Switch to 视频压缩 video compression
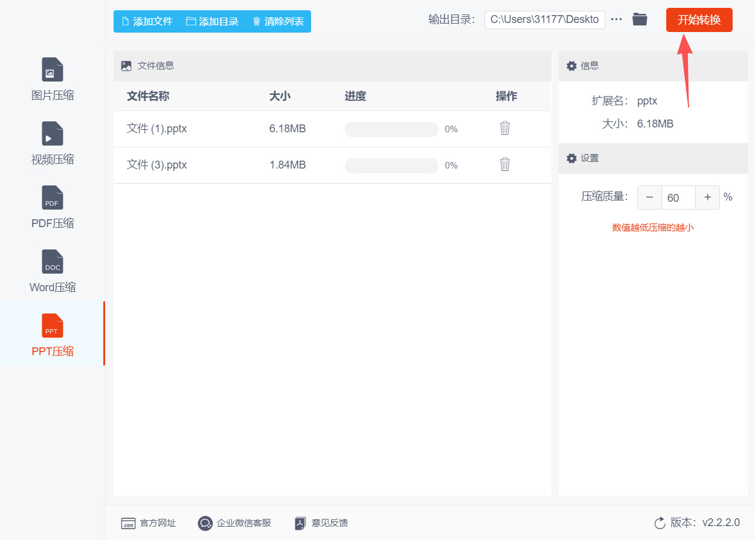This screenshot has width=755, height=540. click(x=53, y=143)
